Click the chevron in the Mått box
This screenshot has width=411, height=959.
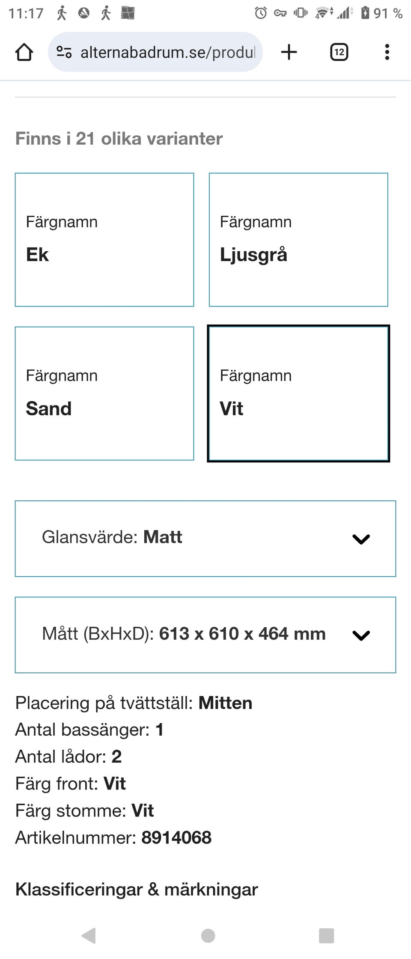tap(361, 635)
